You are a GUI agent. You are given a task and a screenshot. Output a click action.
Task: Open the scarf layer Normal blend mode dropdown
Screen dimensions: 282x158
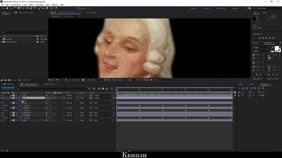(x=70, y=120)
